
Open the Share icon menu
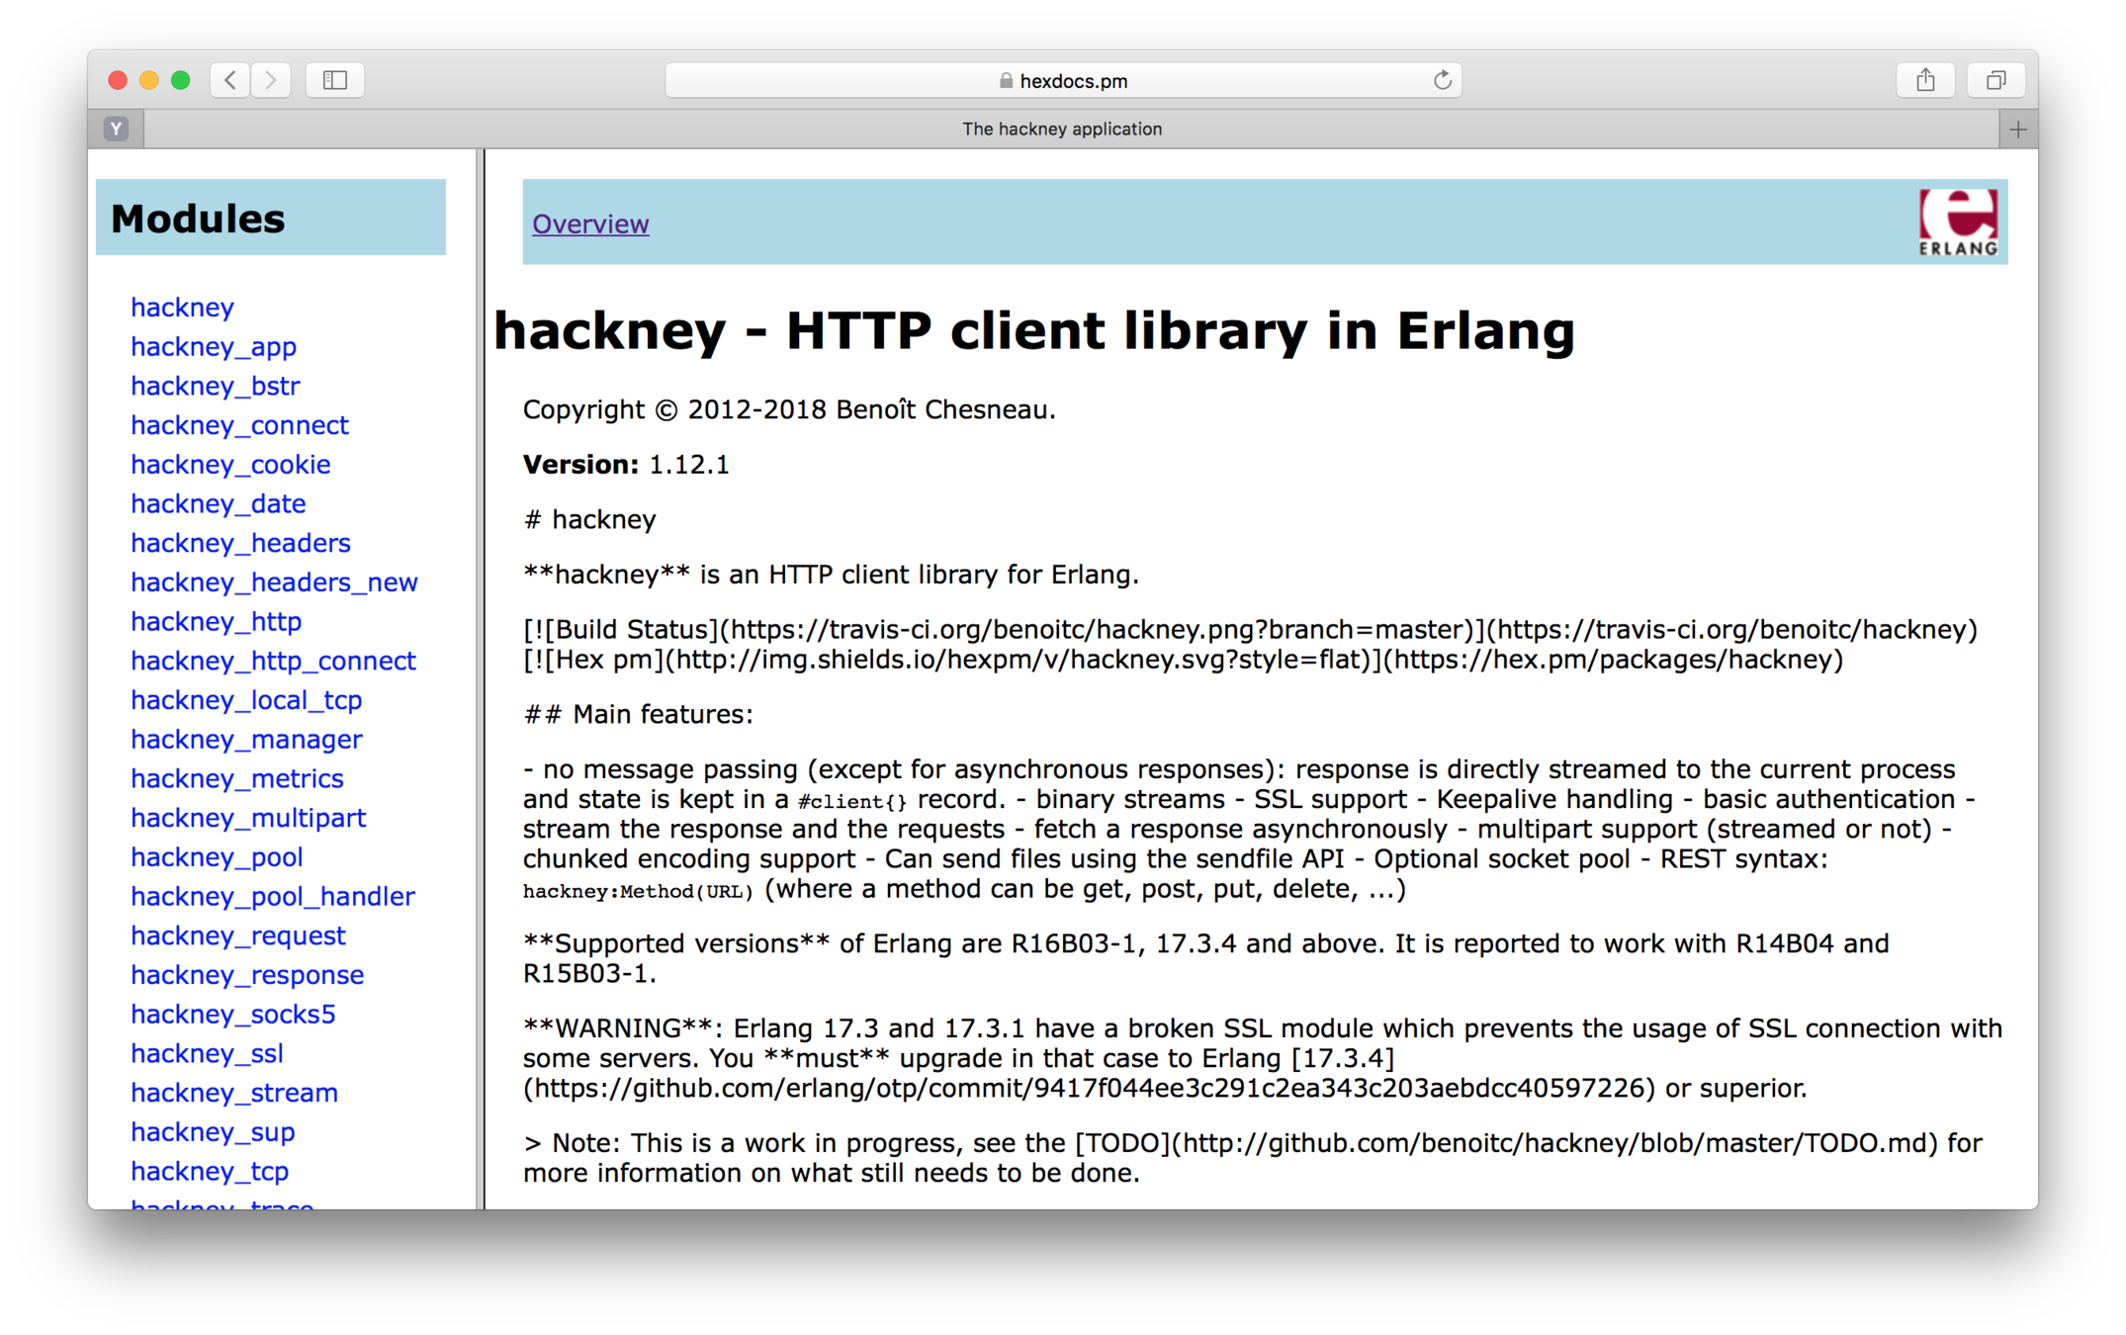(1924, 80)
